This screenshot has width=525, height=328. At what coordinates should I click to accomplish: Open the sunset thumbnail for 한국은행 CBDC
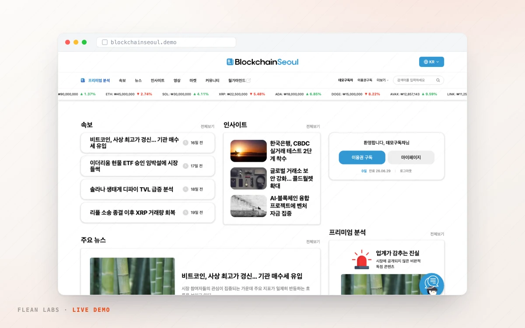(248, 151)
